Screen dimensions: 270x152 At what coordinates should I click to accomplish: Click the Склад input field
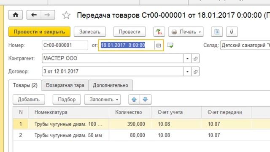tap(245, 45)
